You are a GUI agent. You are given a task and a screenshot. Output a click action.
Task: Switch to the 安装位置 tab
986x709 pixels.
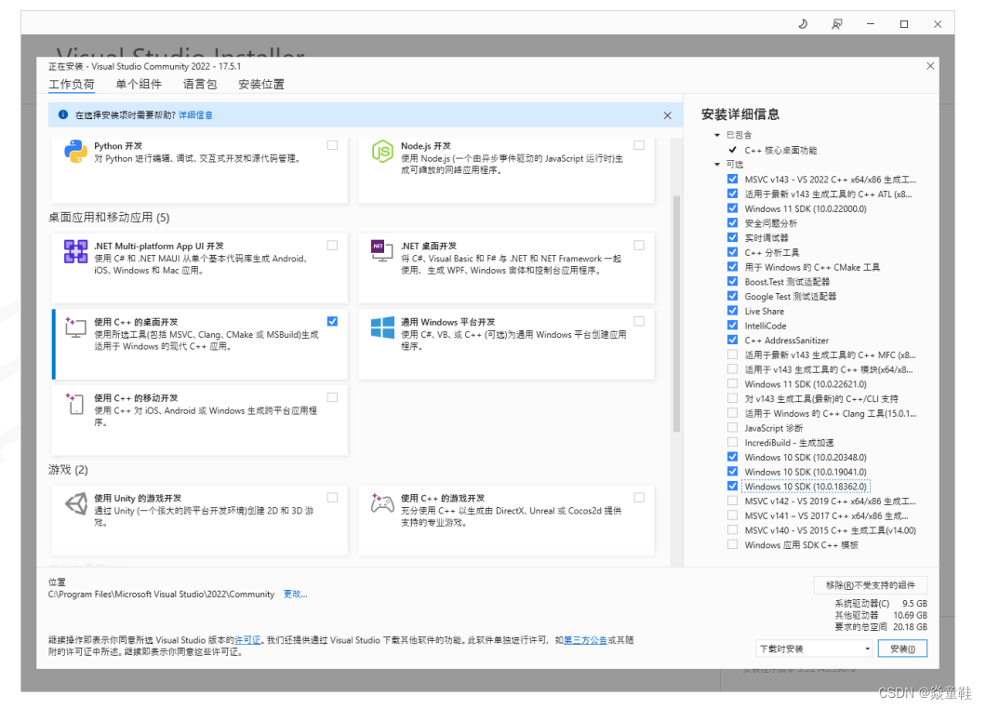point(261,85)
